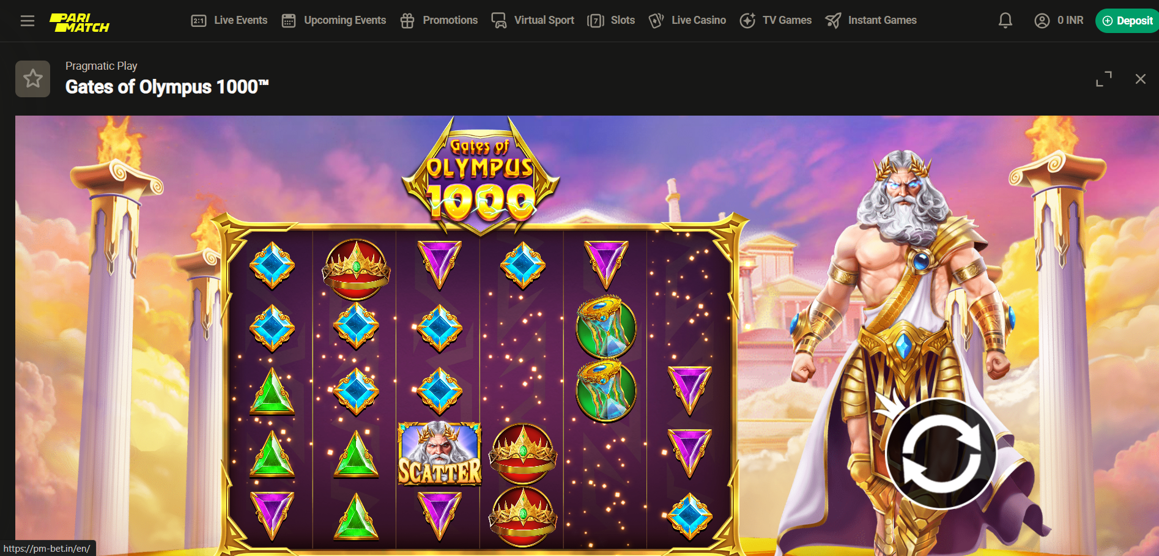Close the Gates of Olympus game
The height and width of the screenshot is (556, 1159).
tap(1141, 79)
